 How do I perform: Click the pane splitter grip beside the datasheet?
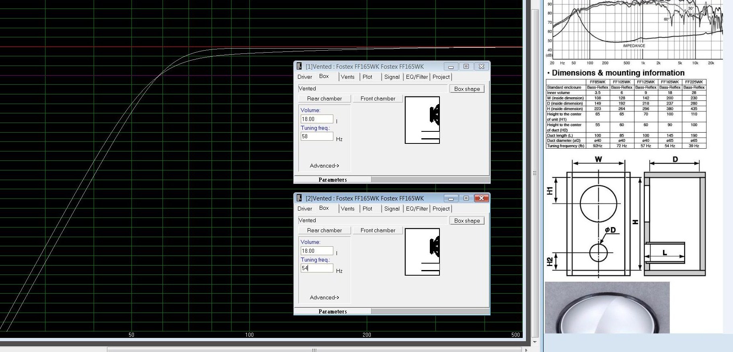[x=535, y=173]
